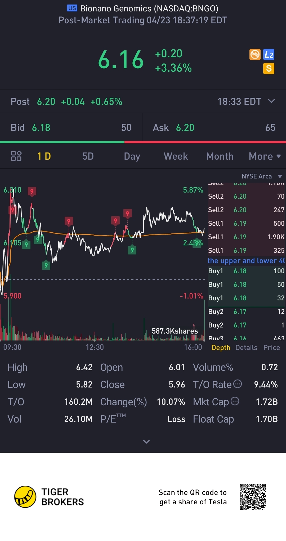
Task: Tap the Change(%) 10.07% value
Action: pos(171,402)
